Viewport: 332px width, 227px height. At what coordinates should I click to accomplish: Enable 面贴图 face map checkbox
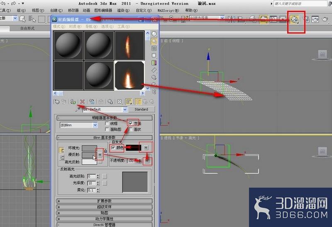point(107,129)
